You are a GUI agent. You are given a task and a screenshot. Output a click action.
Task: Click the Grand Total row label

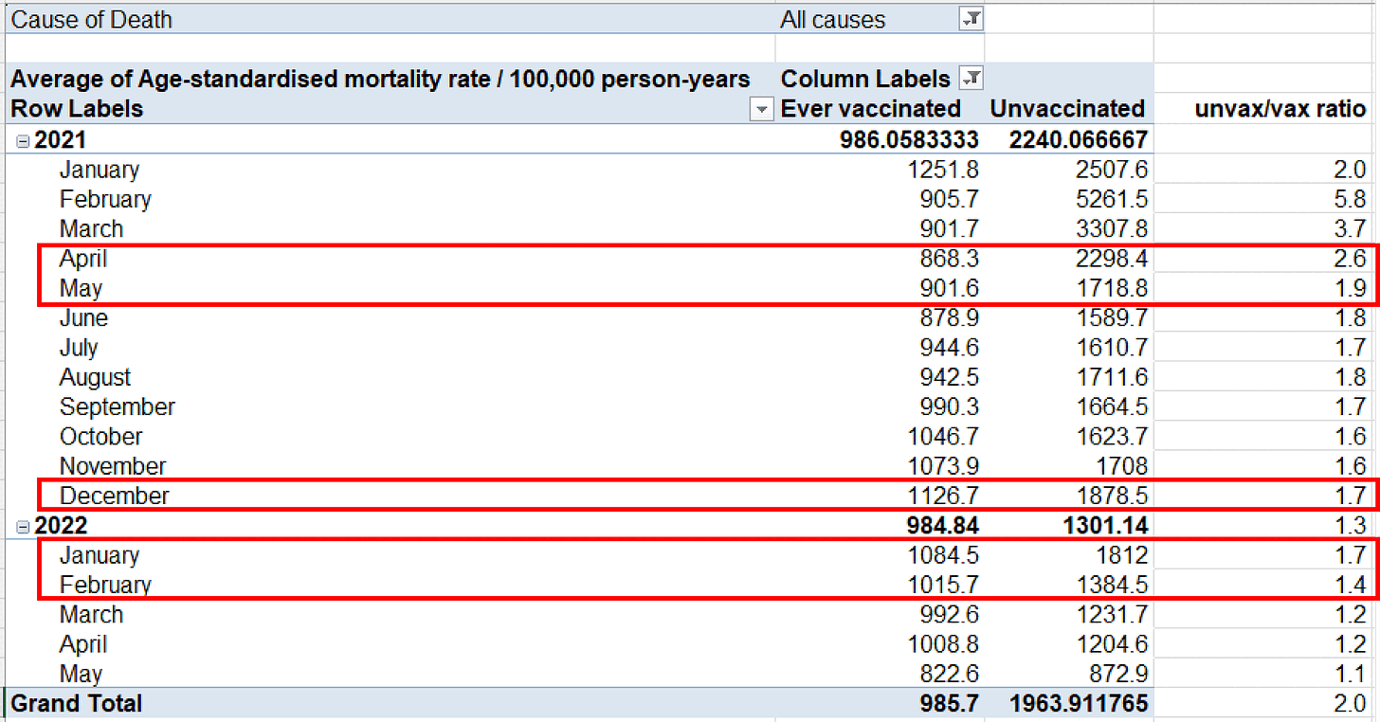click(77, 704)
